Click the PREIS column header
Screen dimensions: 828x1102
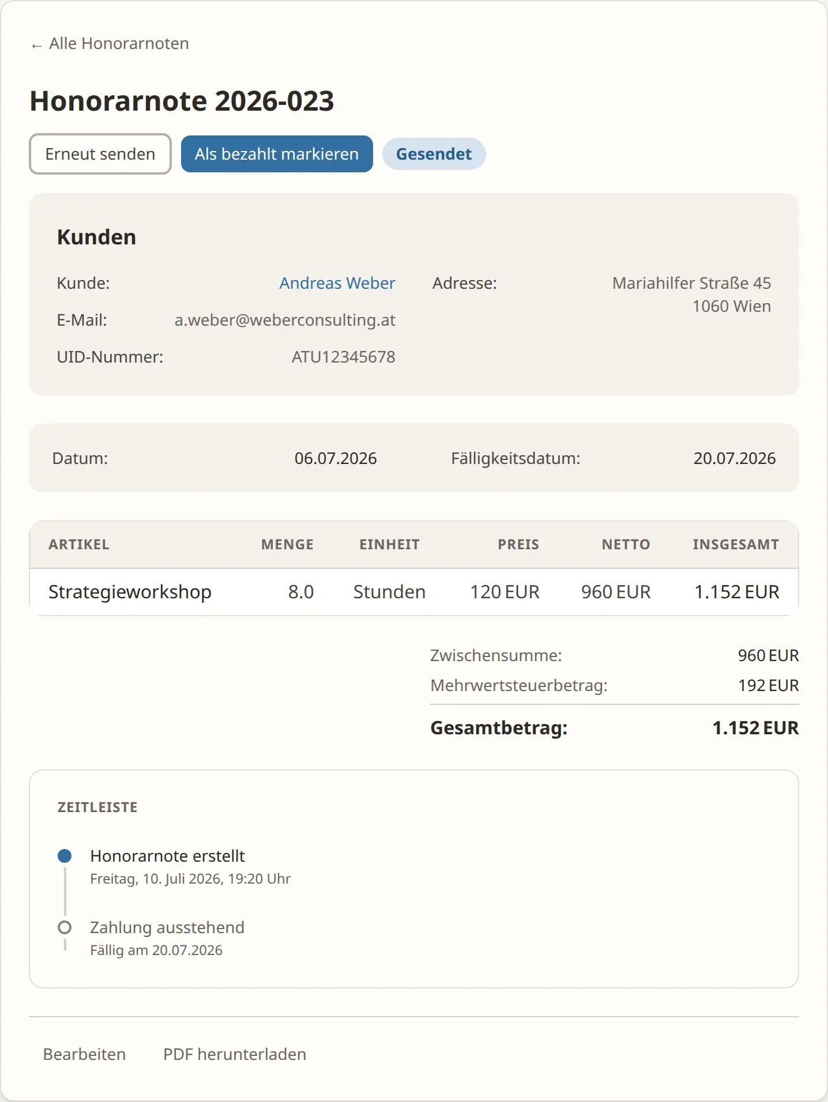pos(518,545)
